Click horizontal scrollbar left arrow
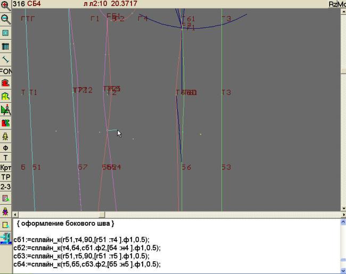Viewport: 346px width, 274px height. (15, 215)
